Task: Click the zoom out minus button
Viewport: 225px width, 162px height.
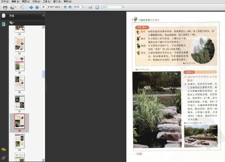Action: point(65,7)
